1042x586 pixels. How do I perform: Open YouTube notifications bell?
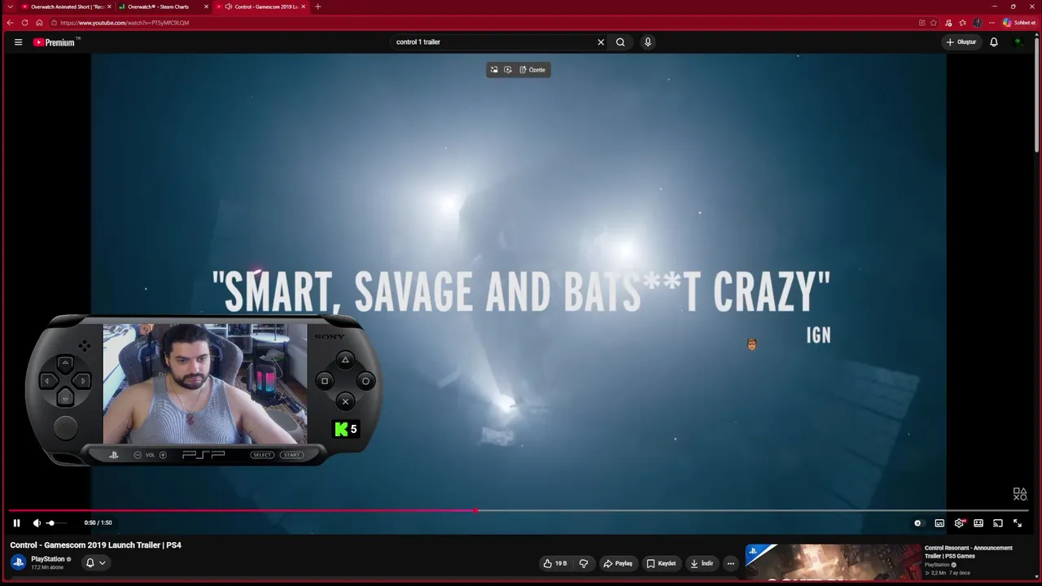pyautogui.click(x=994, y=42)
